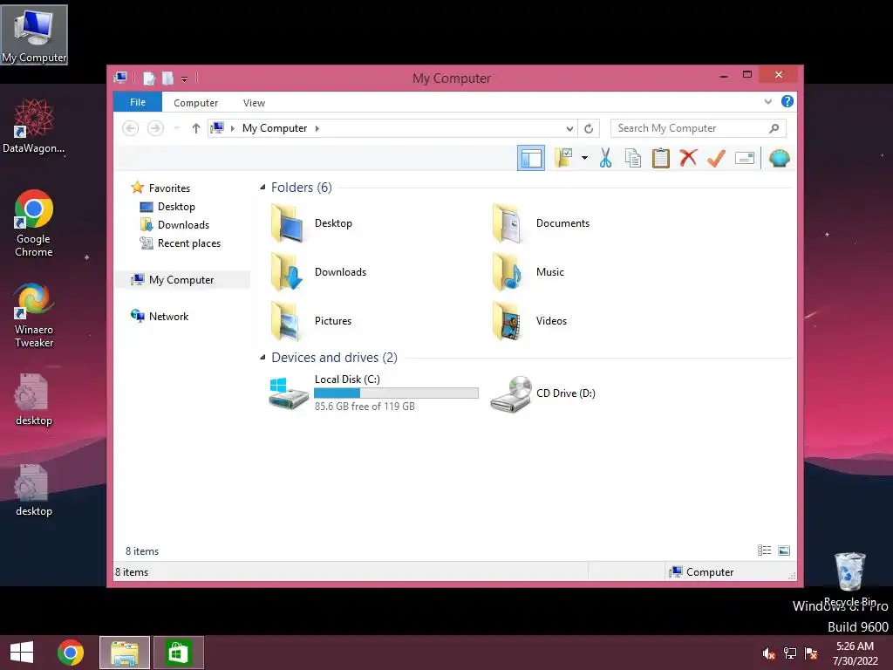
Task: Click the computer icon in address bar
Action: pos(217,127)
